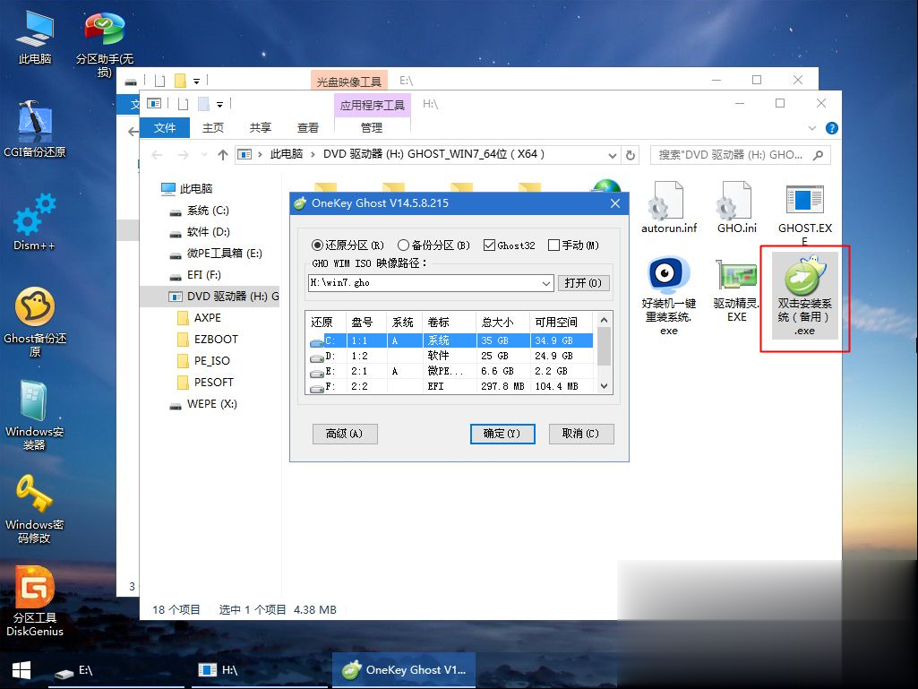Open the 文件 menu tab

click(x=165, y=128)
